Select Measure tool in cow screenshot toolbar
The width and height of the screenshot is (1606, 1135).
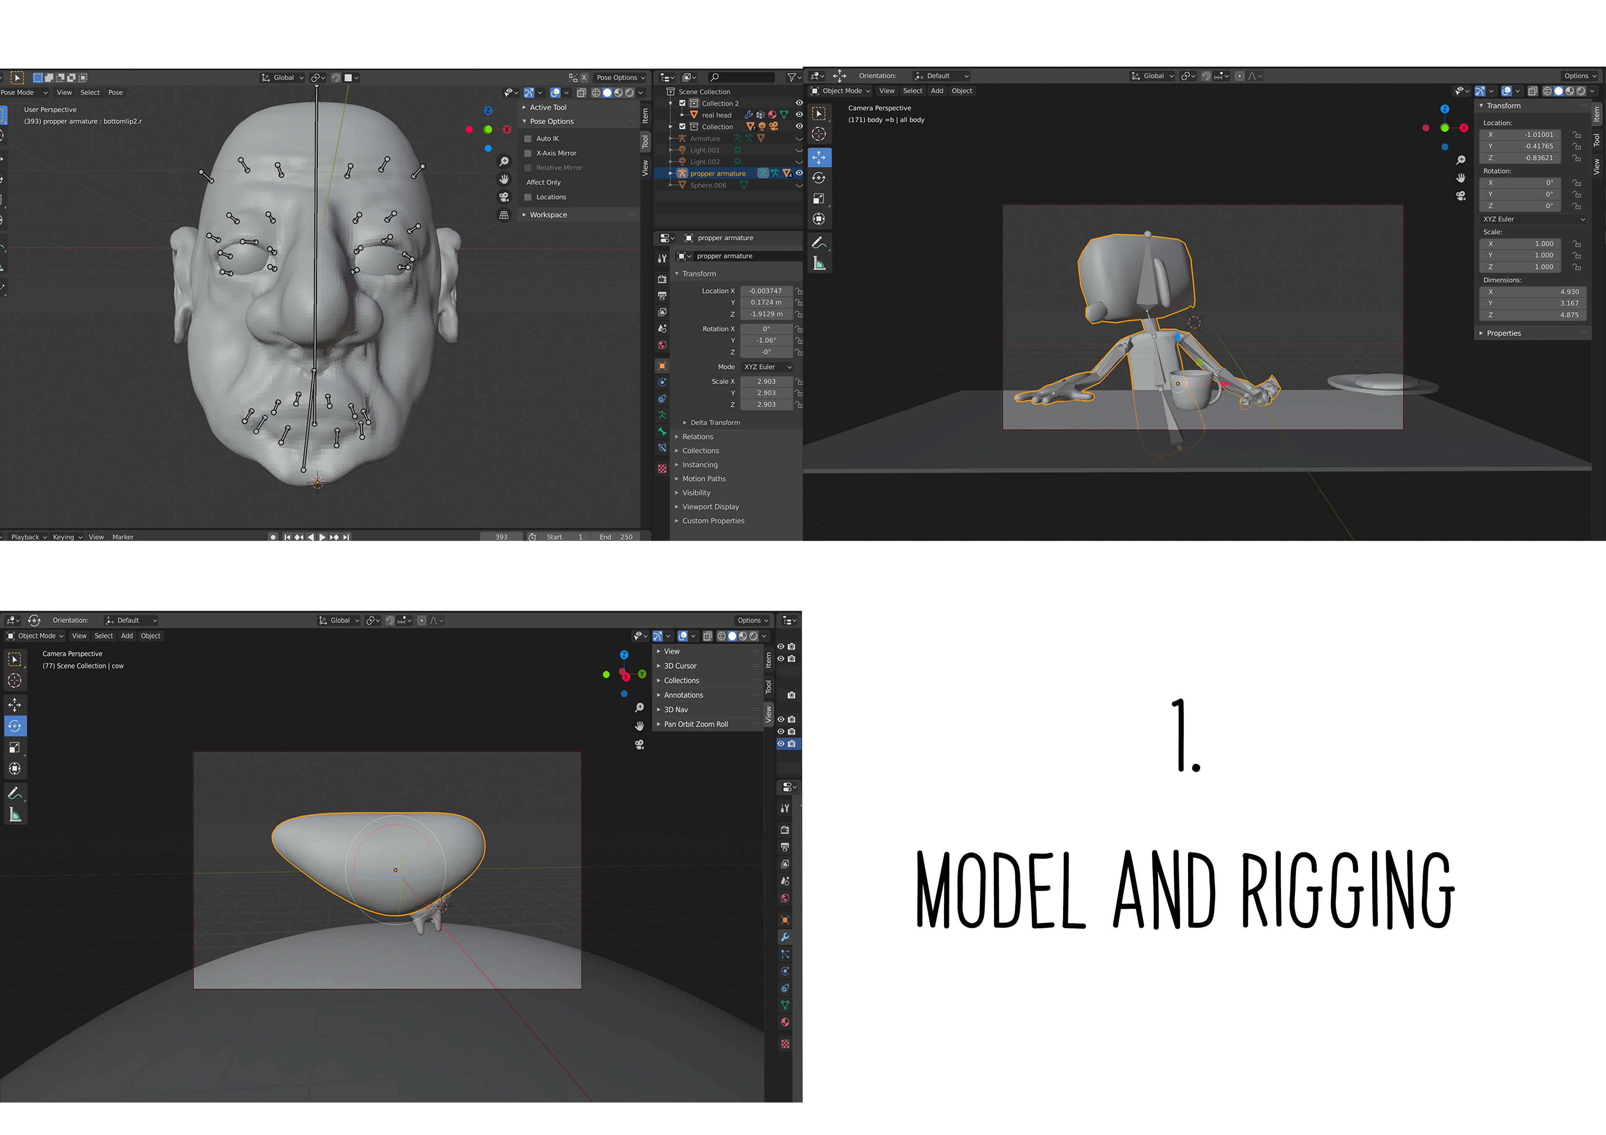[15, 814]
